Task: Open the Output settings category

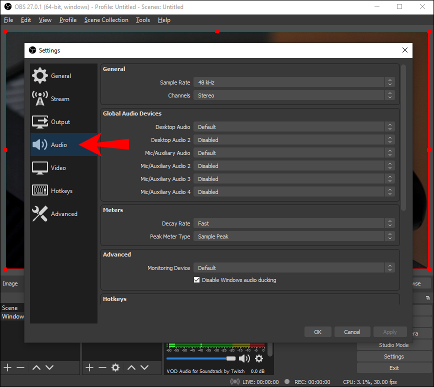Action: pyautogui.click(x=63, y=121)
